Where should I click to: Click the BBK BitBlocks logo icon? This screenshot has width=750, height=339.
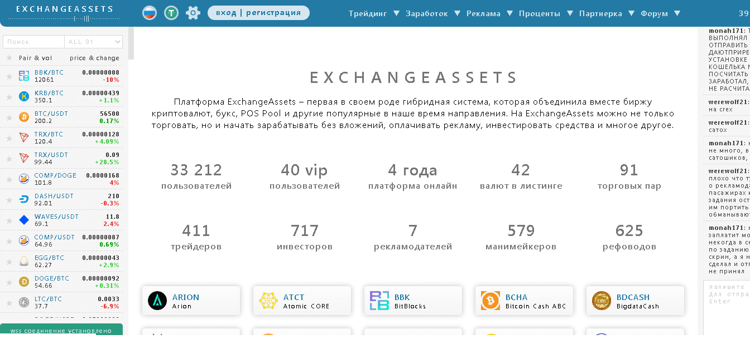[x=379, y=301]
